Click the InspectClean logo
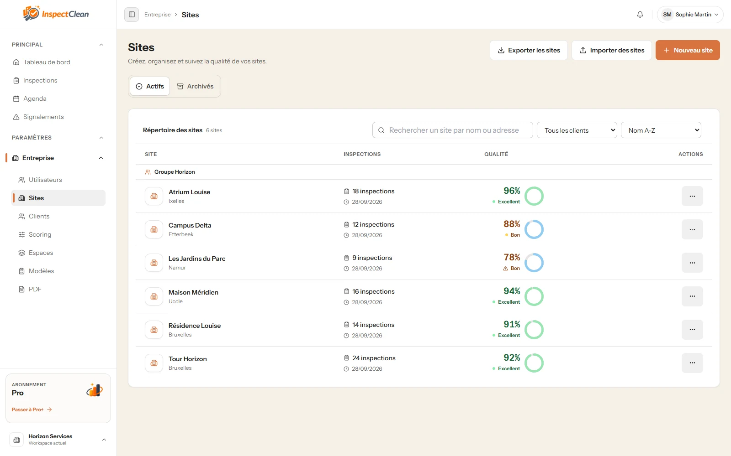Screen dimensions: 731x456 coord(56,14)
